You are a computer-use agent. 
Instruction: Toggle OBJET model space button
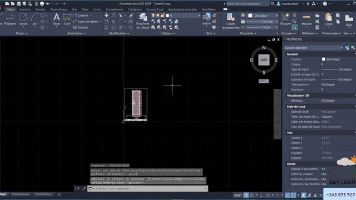coord(238,195)
